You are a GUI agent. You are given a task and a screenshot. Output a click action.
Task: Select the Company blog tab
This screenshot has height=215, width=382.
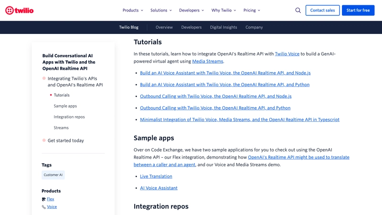tap(254, 27)
